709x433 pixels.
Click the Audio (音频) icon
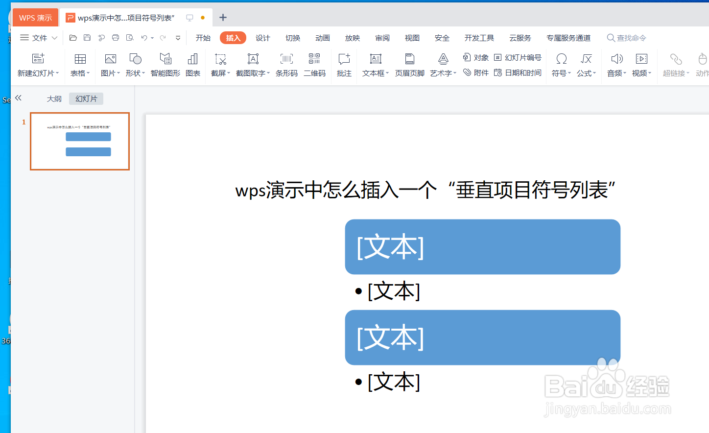tap(617, 59)
